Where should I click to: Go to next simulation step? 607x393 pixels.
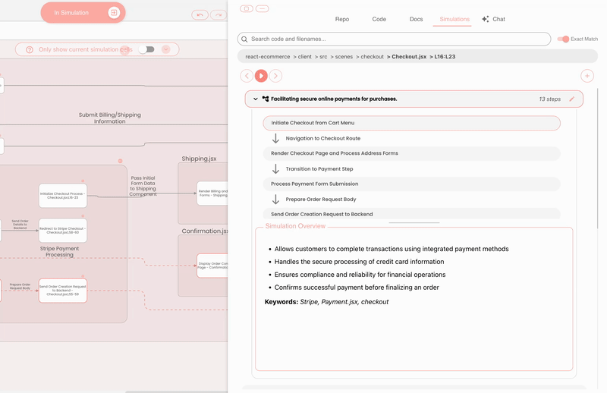point(275,76)
